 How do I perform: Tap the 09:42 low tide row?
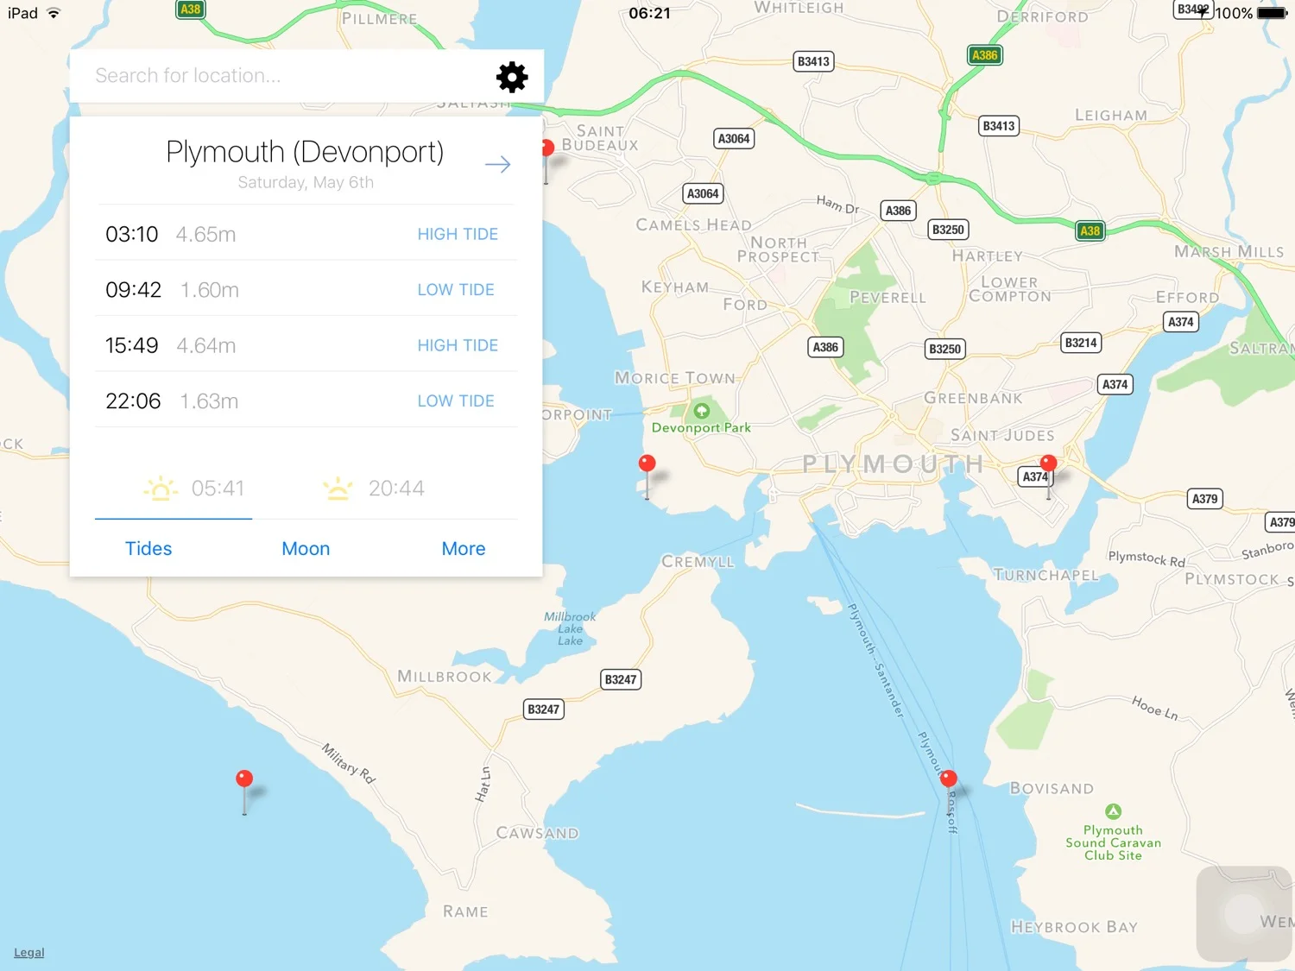306,290
